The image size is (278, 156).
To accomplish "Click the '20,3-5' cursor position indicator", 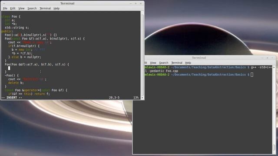I will coord(114,97).
